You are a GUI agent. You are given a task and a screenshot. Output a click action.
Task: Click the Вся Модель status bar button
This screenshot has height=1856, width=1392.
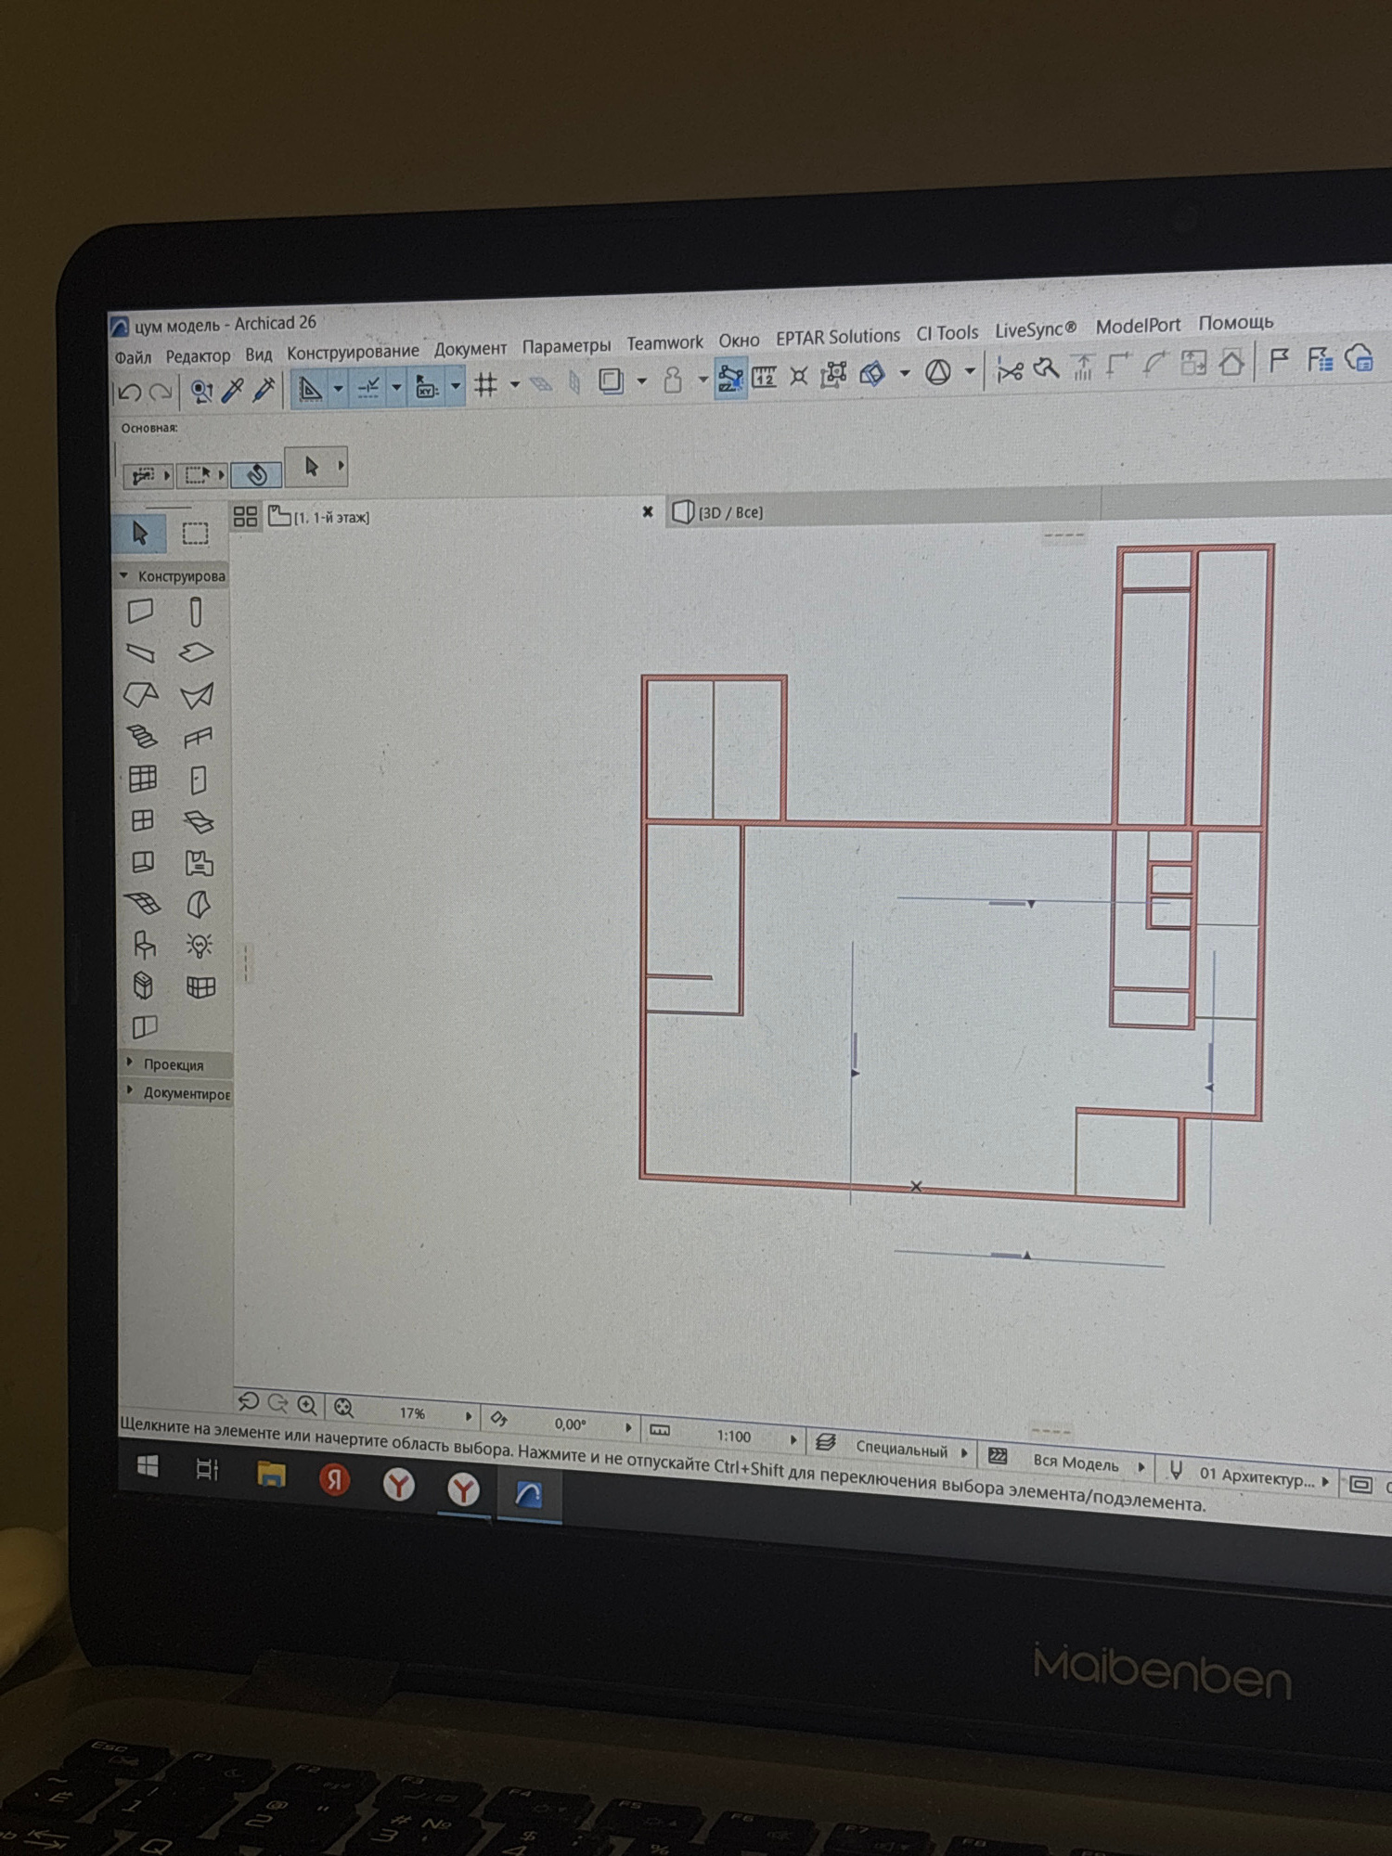1075,1462
